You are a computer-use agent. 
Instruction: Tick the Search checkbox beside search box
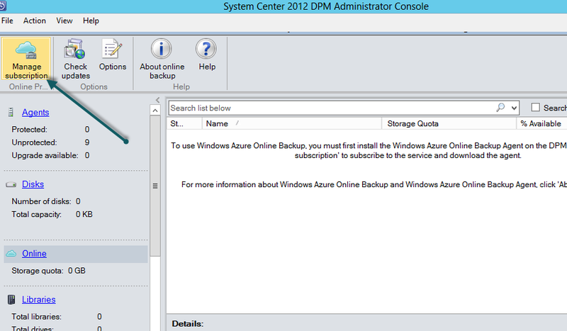tap(536, 108)
